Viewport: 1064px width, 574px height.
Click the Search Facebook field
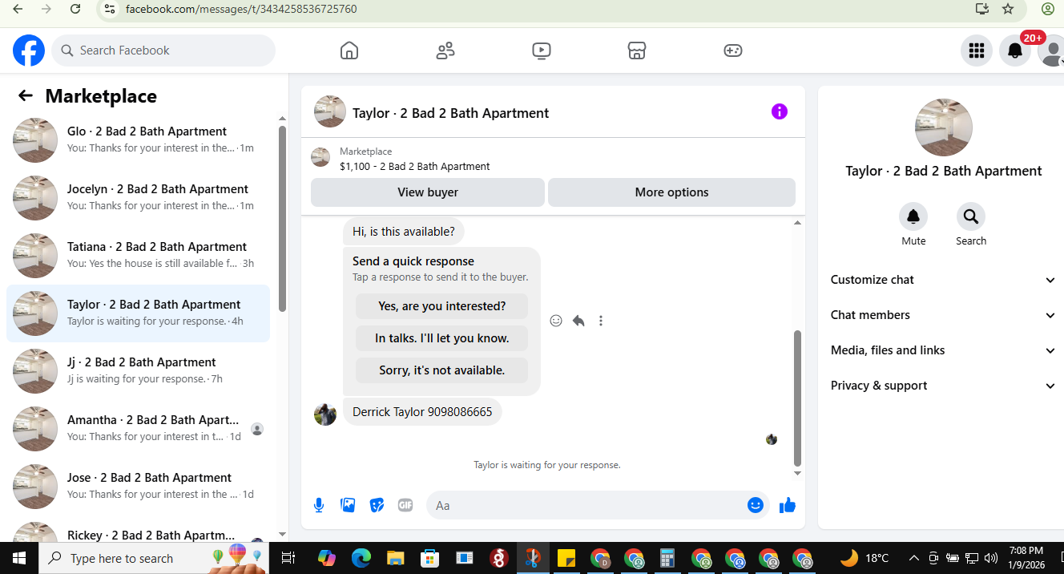coord(163,51)
